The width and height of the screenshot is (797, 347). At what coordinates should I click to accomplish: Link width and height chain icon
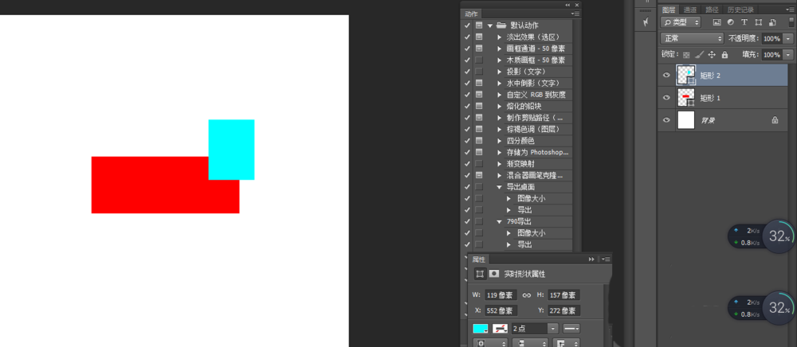(x=527, y=295)
